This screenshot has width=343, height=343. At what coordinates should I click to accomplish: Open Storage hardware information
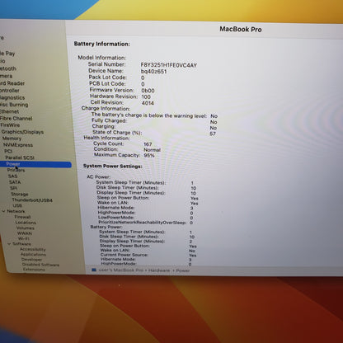click(20, 194)
